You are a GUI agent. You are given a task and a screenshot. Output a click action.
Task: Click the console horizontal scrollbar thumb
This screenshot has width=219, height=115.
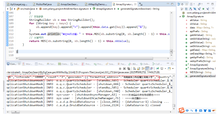click(16, 112)
